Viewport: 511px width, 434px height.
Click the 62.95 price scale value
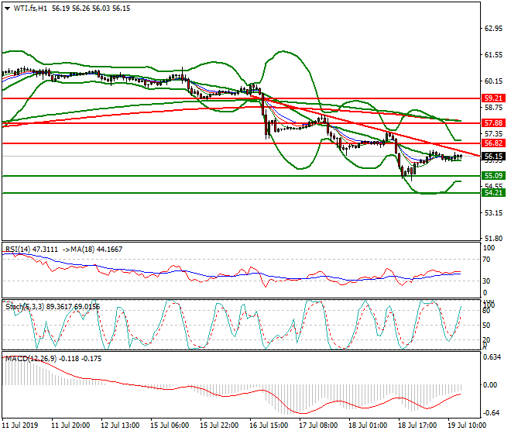coord(493,29)
